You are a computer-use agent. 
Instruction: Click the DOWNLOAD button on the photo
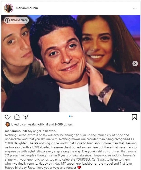(x=16, y=20)
